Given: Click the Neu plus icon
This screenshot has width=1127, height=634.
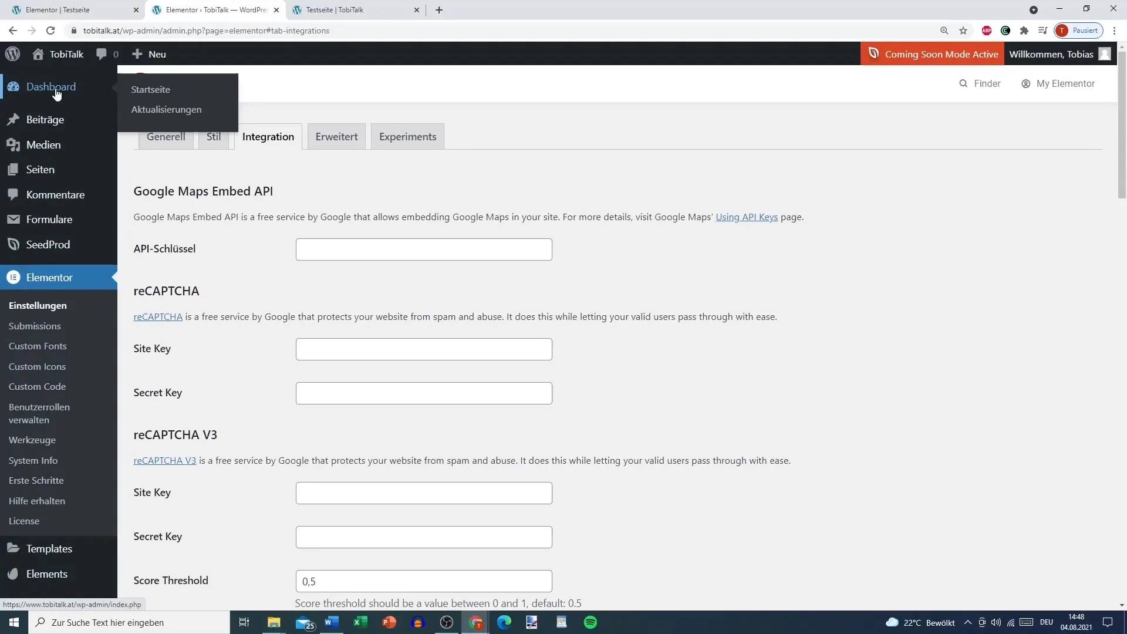Looking at the screenshot, I should coord(137,54).
